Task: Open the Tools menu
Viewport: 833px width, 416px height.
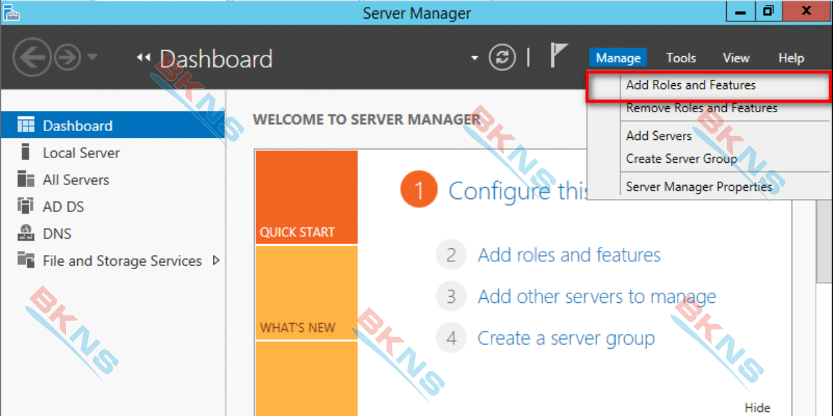Action: 680,58
